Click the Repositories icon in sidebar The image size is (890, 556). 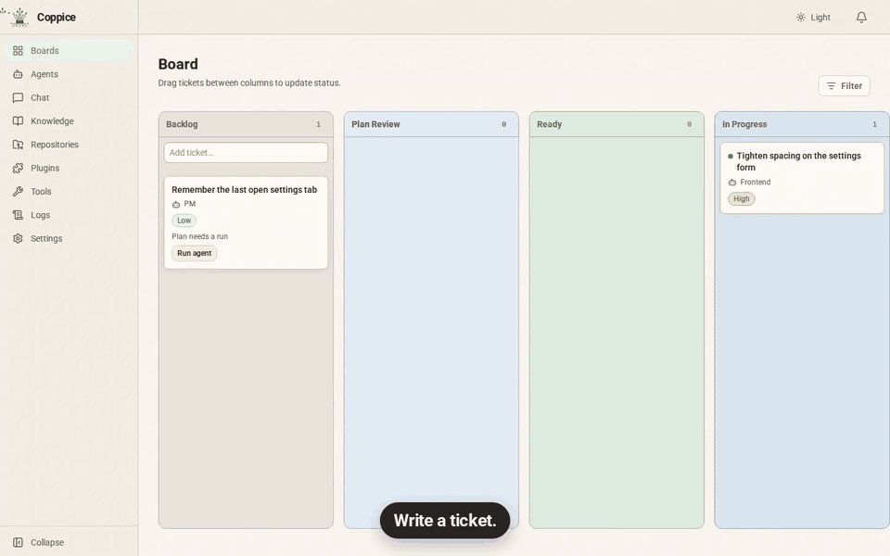(19, 145)
